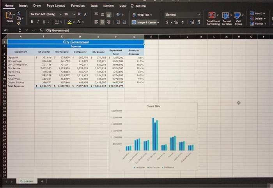This screenshot has height=188, width=273.
Task: Select the Chart Title text
Action: click(153, 106)
